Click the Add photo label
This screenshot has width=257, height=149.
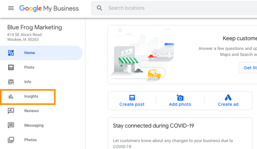coord(180,104)
